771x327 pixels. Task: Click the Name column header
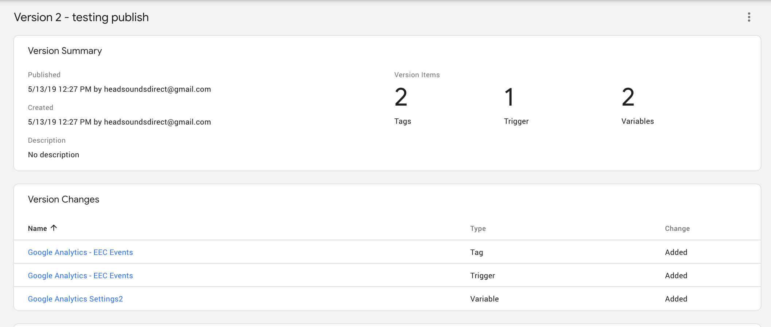38,228
